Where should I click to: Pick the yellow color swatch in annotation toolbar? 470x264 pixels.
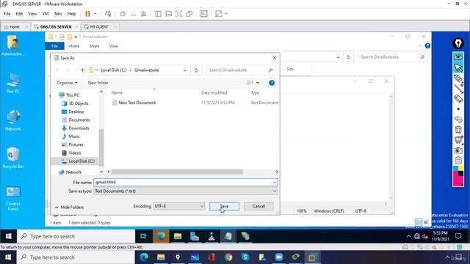pos(461,168)
